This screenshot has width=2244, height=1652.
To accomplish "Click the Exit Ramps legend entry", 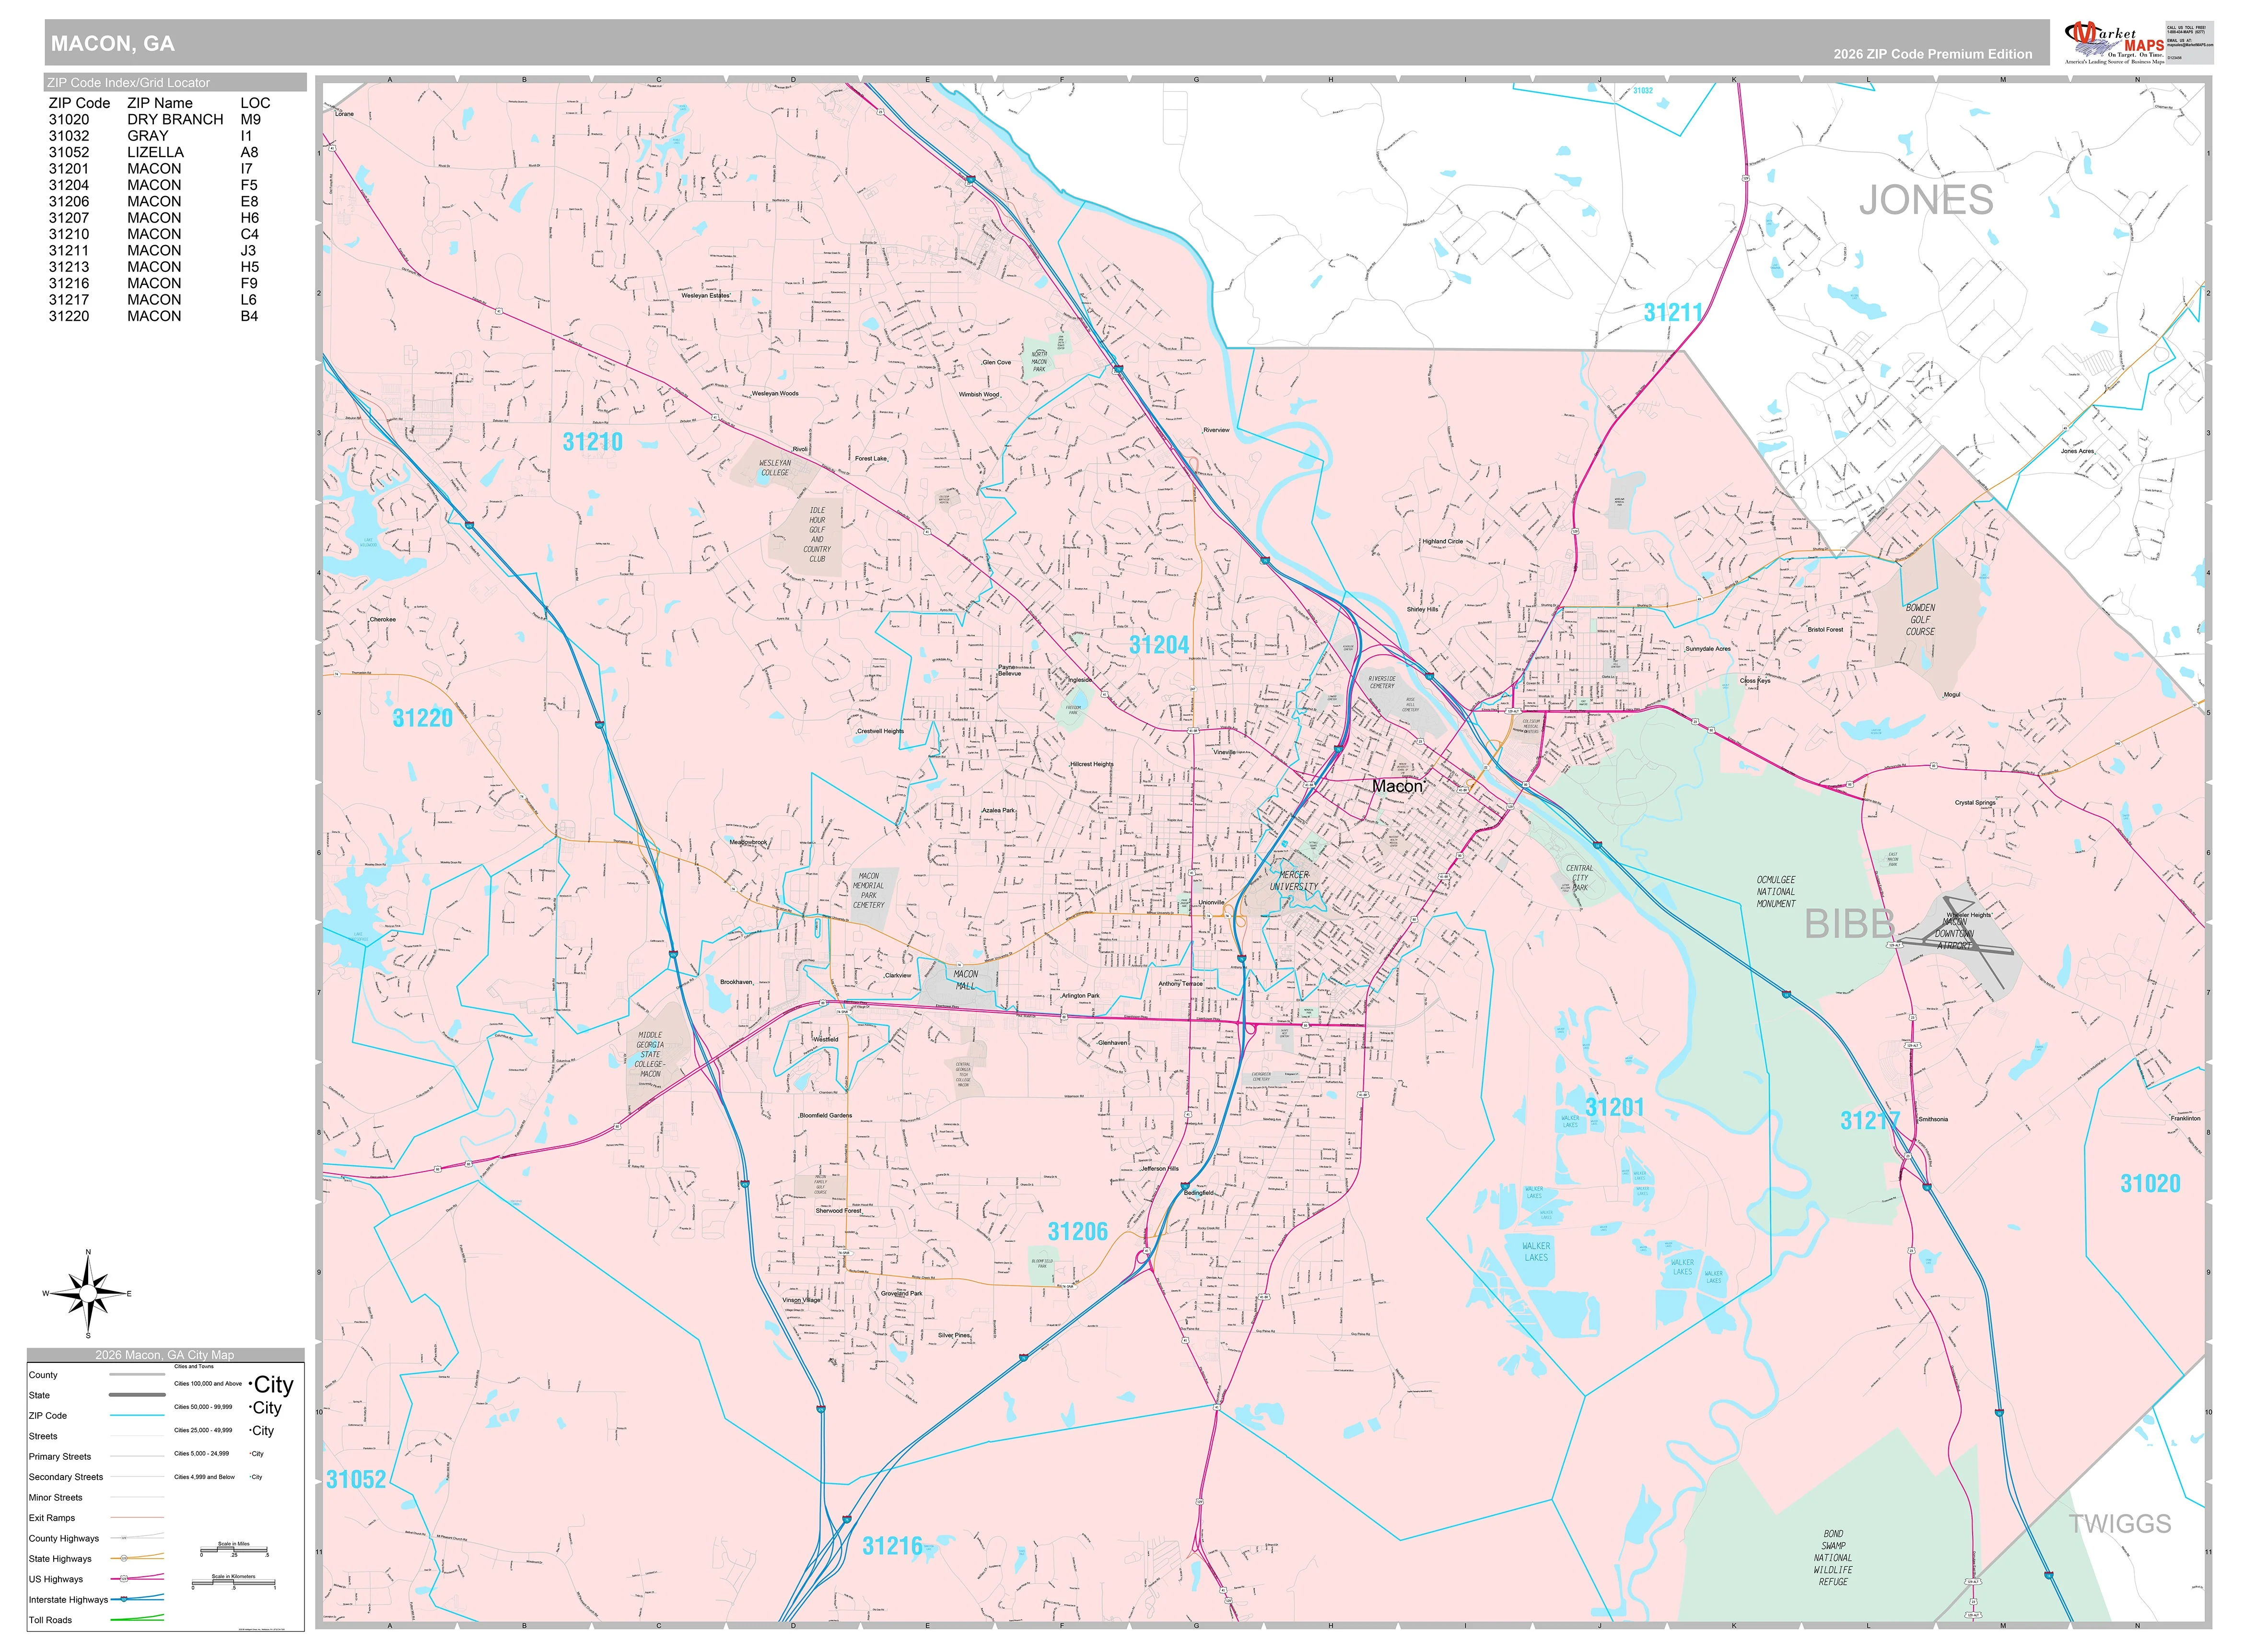I will pyautogui.click(x=97, y=1518).
